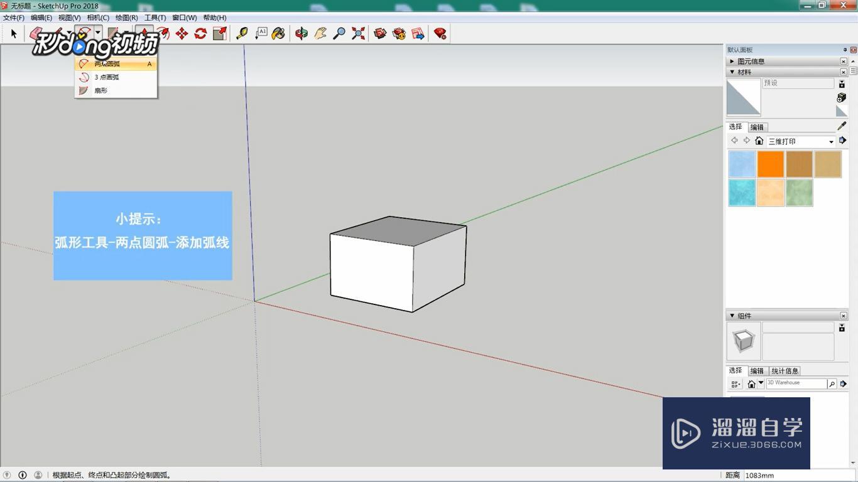Screen dimensions: 858x482
Task: Switch to components 统计信息 tab
Action: pyautogui.click(x=785, y=371)
